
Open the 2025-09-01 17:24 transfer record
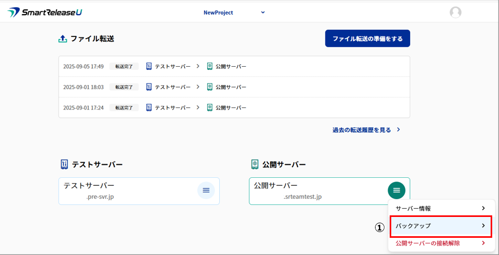[x=234, y=107]
